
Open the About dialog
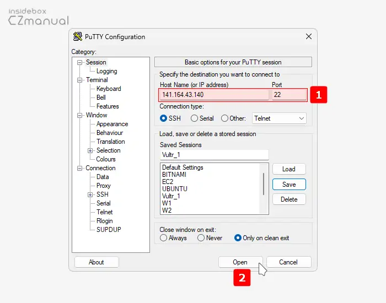(x=96, y=262)
